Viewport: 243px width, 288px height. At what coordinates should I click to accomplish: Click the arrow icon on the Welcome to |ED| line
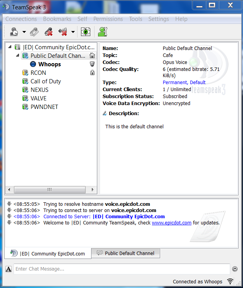click(9, 222)
